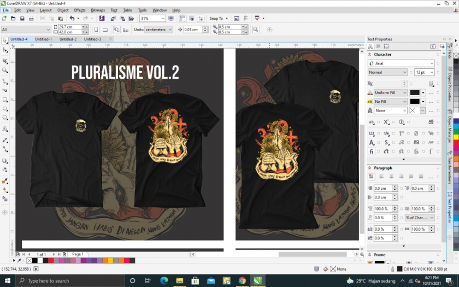Collapse the Paragraph section
459x287 pixels.
click(x=370, y=168)
